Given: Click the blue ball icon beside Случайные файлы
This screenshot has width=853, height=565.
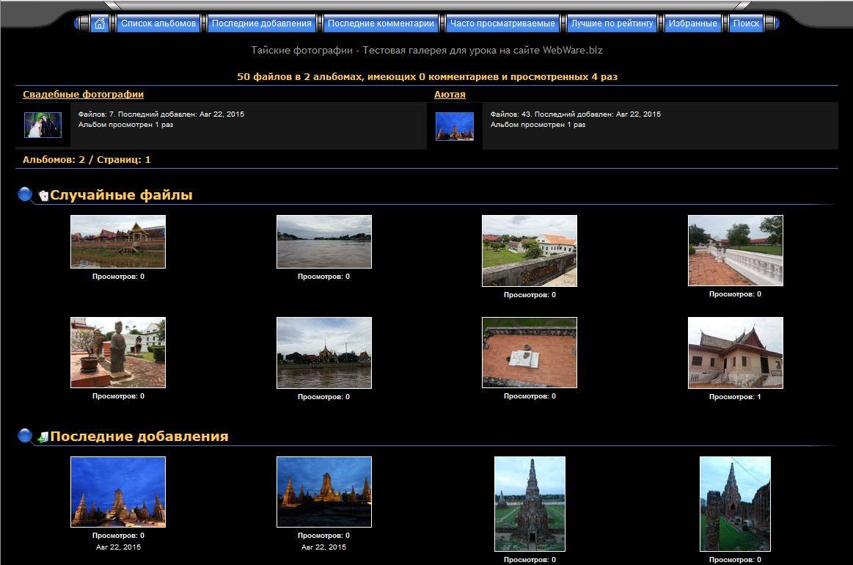Looking at the screenshot, I should [25, 194].
